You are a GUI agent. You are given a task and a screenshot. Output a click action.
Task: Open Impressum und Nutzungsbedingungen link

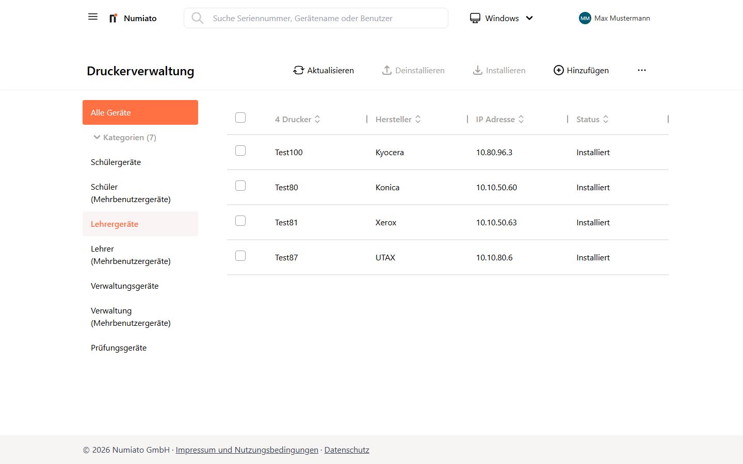point(247,450)
